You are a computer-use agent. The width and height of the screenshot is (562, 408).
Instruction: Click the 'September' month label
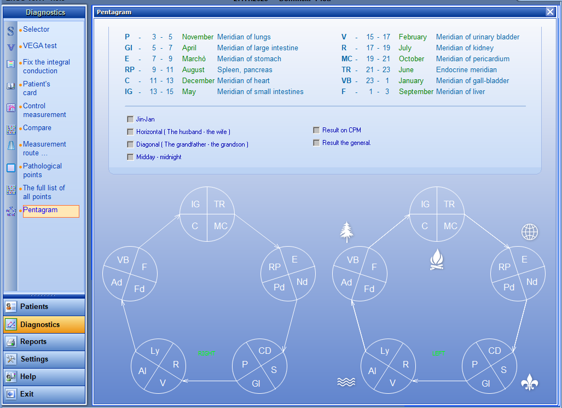point(416,92)
